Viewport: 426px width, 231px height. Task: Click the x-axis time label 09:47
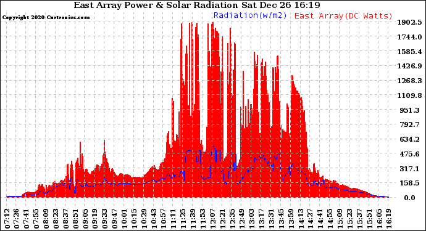pyautogui.click(x=115, y=219)
